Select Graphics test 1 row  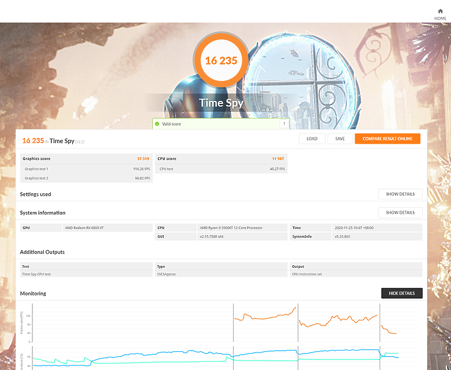tap(86, 169)
